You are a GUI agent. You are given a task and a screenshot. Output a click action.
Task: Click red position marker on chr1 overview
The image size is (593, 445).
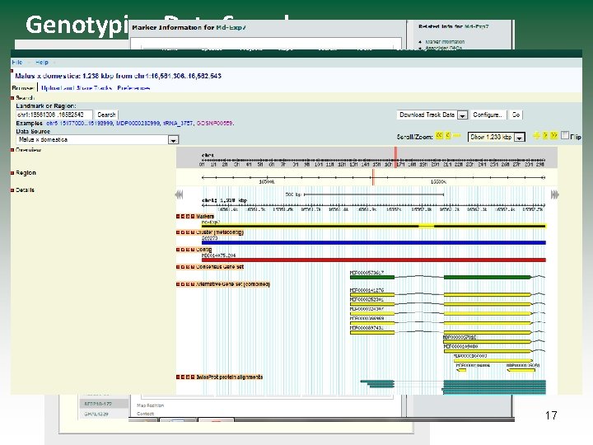pos(395,157)
